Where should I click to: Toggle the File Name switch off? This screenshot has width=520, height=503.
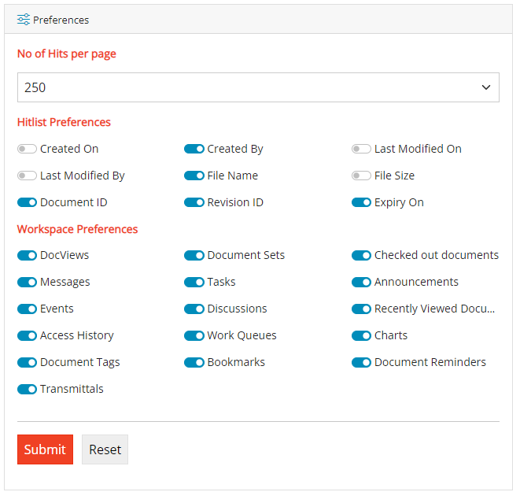pyautogui.click(x=194, y=176)
